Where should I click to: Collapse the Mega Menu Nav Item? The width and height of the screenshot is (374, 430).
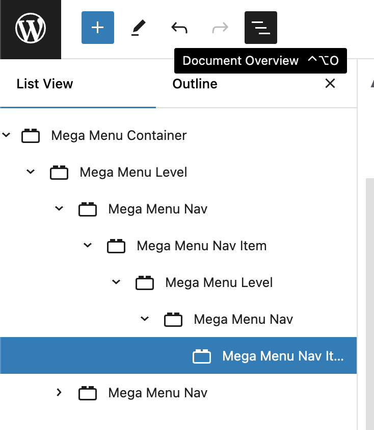(88, 246)
